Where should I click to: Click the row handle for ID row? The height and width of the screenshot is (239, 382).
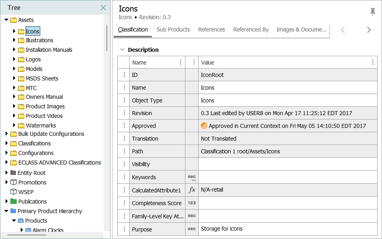[x=124, y=75]
